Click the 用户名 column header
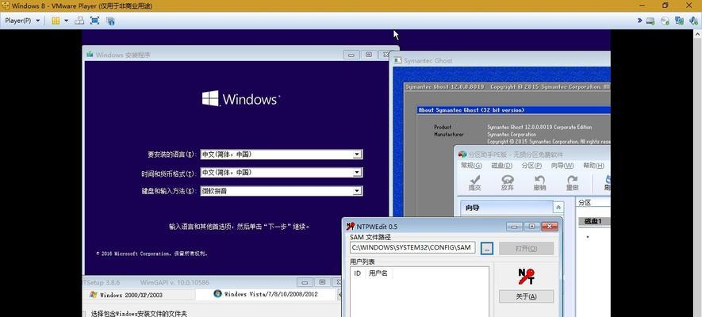The width and height of the screenshot is (702, 317). click(x=378, y=273)
